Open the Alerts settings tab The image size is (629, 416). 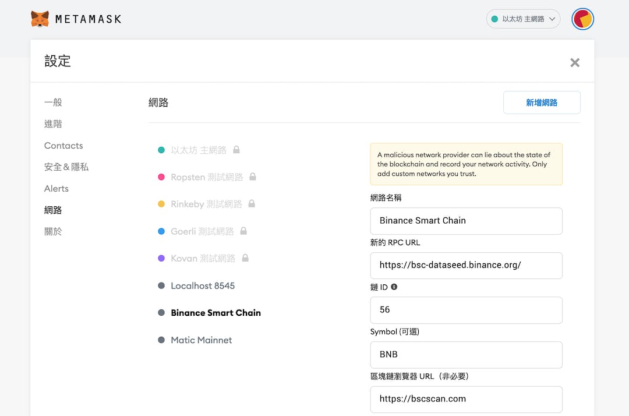pyautogui.click(x=56, y=189)
